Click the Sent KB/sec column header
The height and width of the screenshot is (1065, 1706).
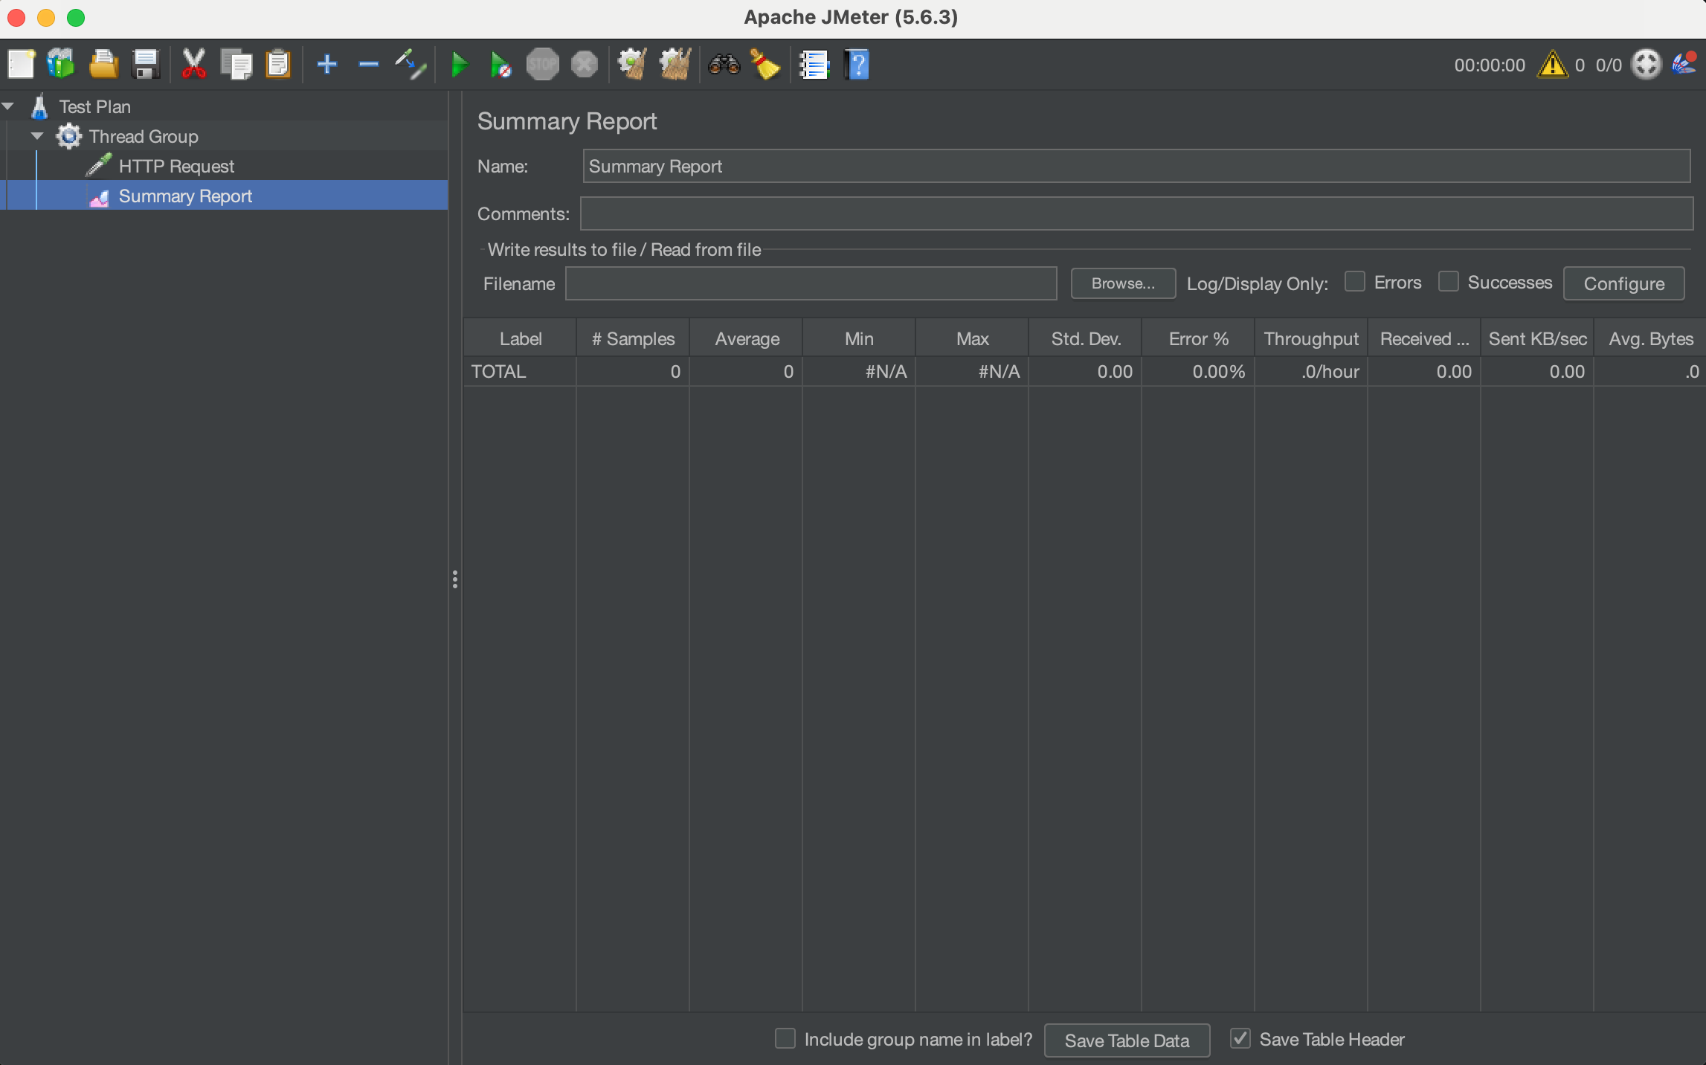(1537, 338)
